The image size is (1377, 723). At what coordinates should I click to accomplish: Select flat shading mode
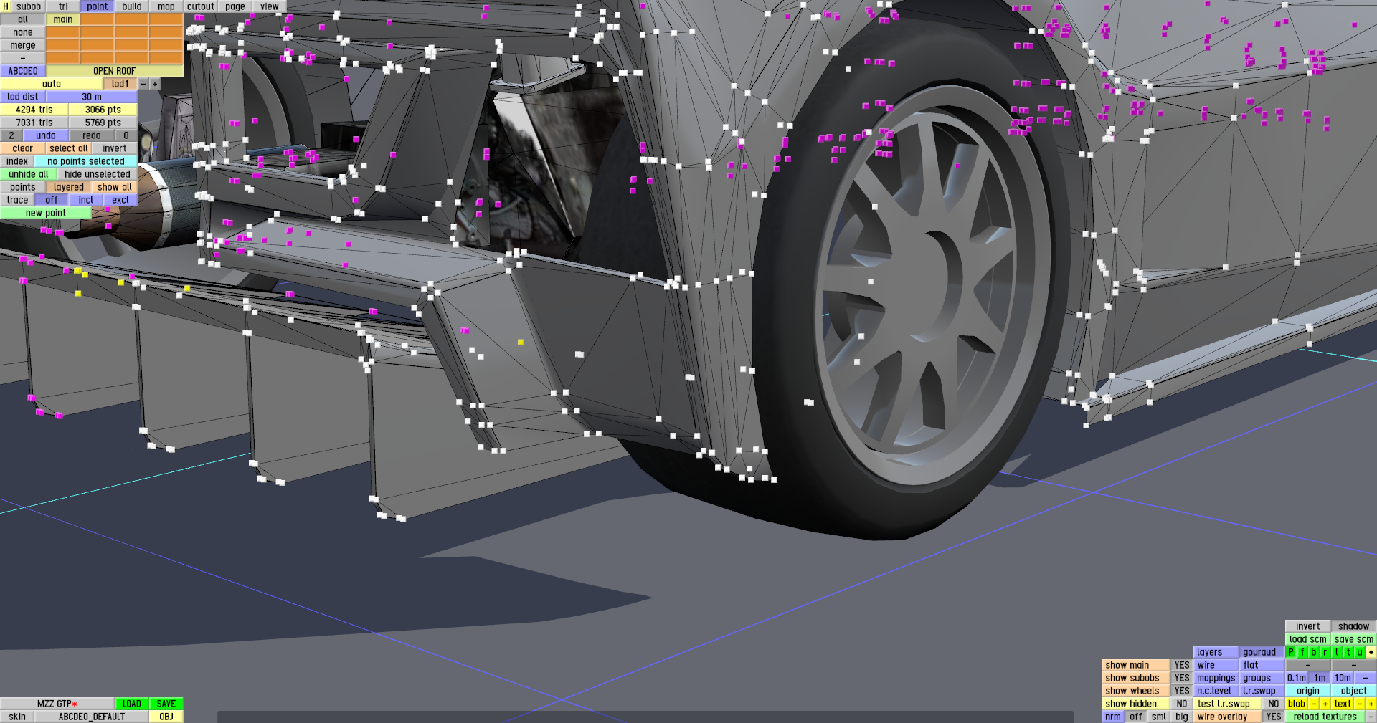point(1262,665)
